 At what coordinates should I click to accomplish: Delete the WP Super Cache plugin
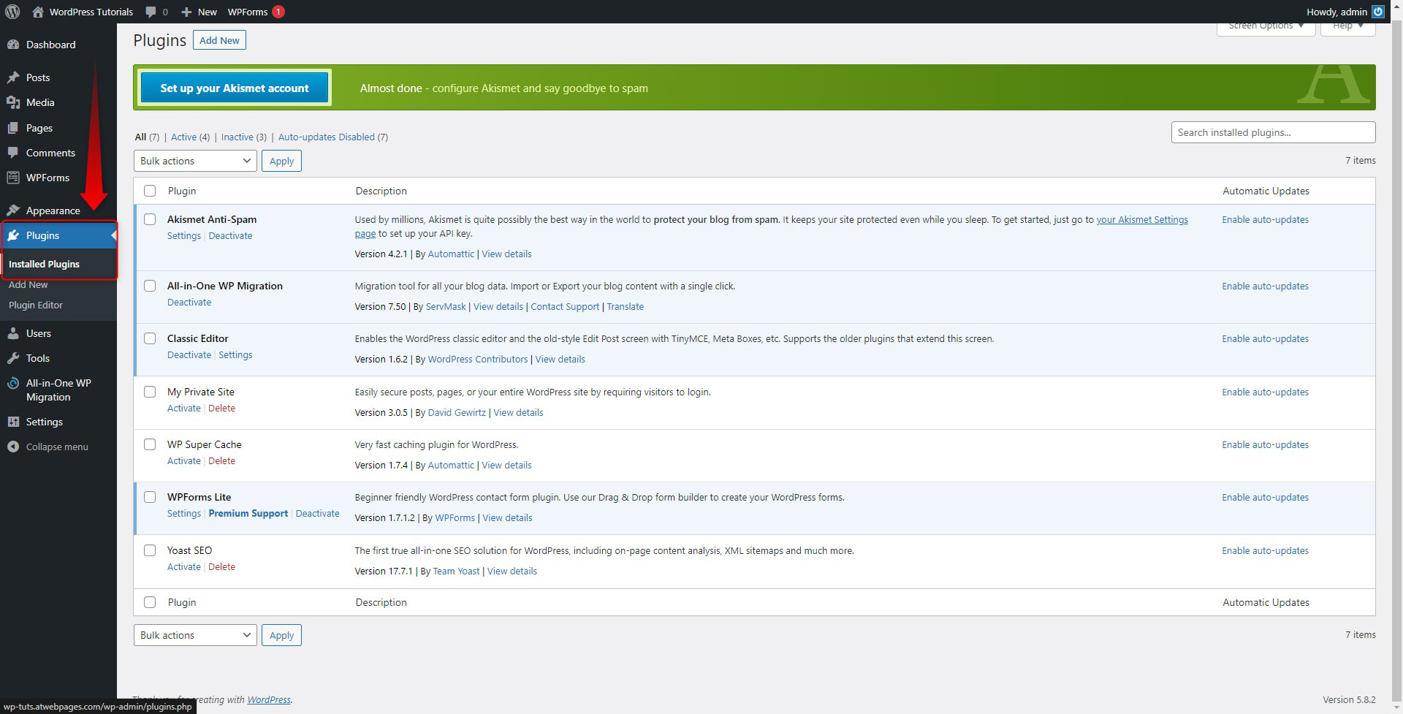pyautogui.click(x=221, y=460)
